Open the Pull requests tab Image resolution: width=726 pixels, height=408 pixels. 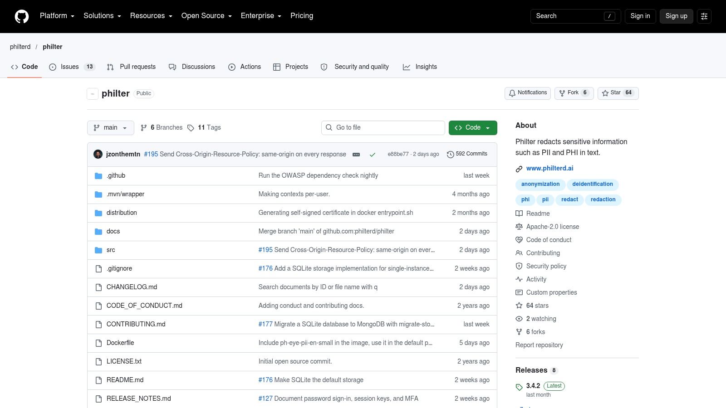tap(131, 67)
